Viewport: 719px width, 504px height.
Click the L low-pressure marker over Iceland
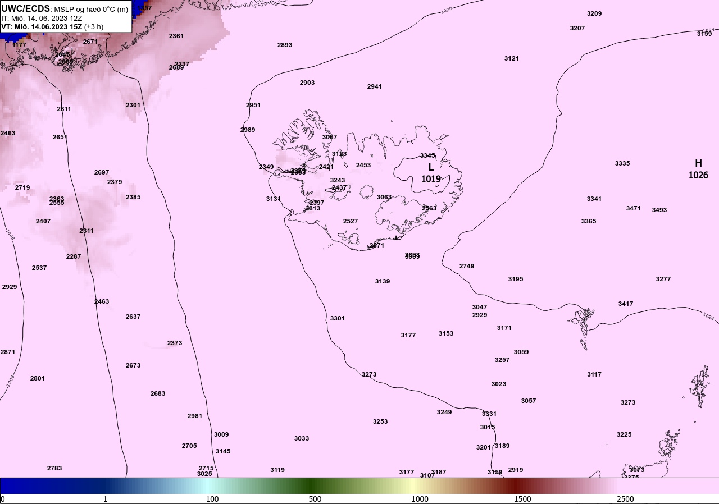pos(431,167)
